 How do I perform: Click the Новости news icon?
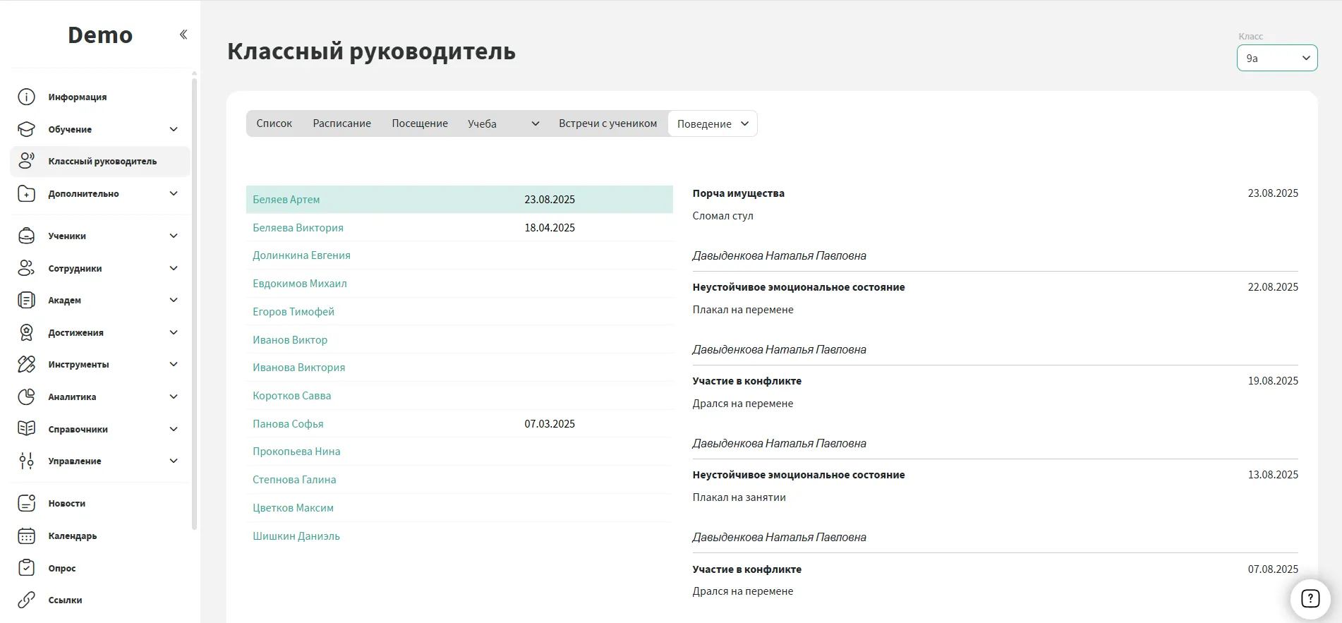pos(26,503)
